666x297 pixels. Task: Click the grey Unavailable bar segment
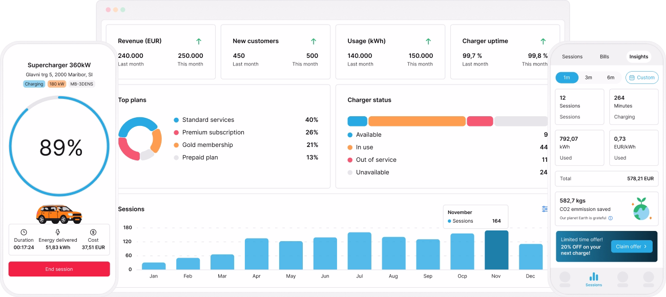tap(521, 121)
